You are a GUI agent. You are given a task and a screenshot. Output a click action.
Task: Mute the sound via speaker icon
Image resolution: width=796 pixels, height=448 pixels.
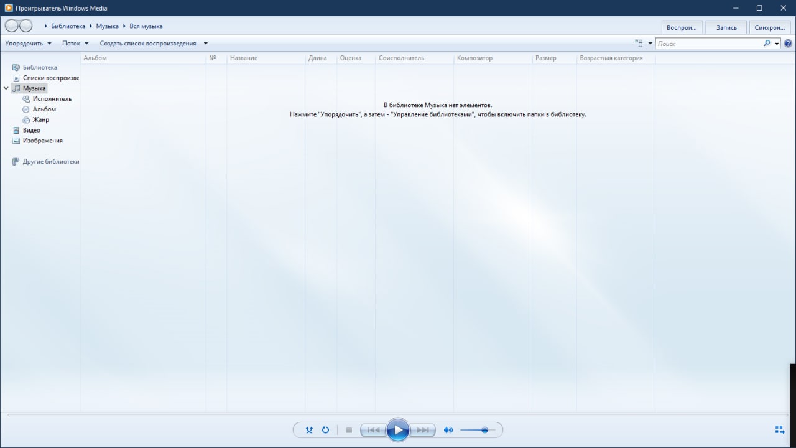pos(448,430)
